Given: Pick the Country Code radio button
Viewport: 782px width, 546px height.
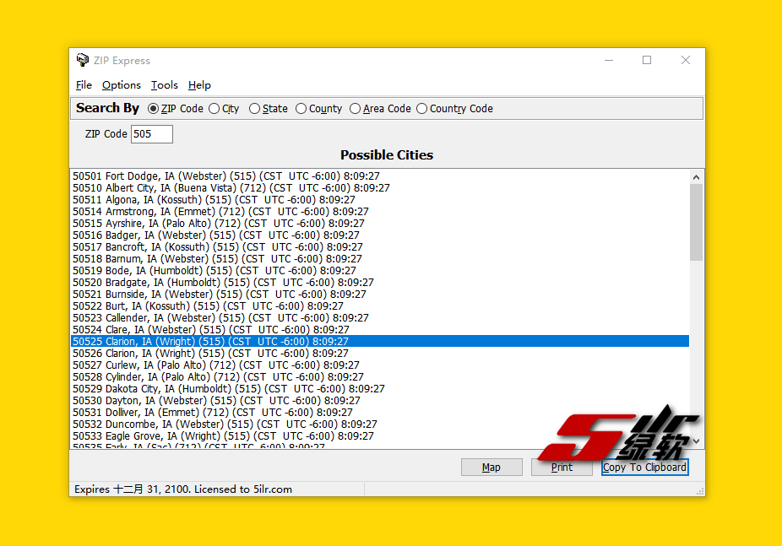Looking at the screenshot, I should (421, 109).
